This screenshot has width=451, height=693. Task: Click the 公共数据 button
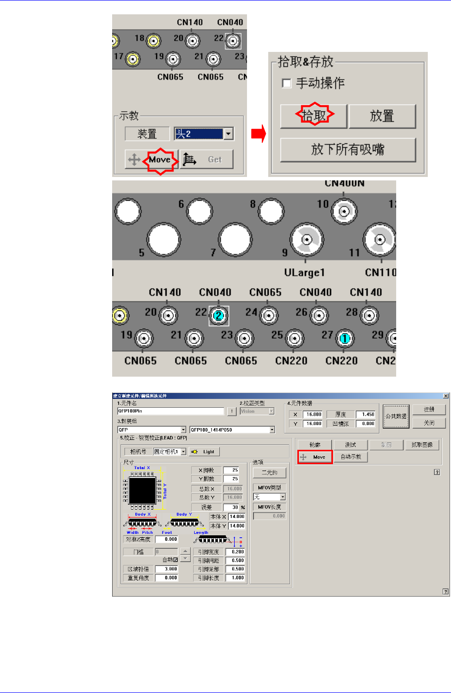point(396,417)
